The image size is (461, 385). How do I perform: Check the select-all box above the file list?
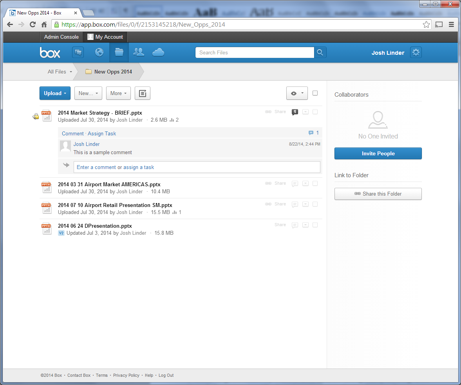pos(315,93)
